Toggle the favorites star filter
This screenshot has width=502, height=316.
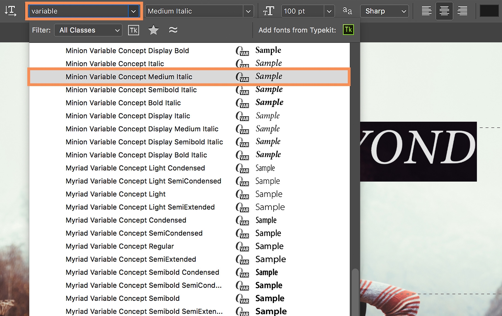coord(153,30)
